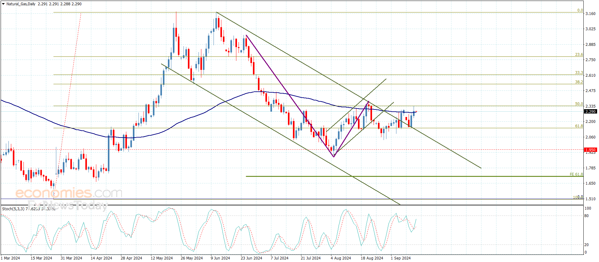Select the 61.8 Fibonacci retracement label

(579, 126)
